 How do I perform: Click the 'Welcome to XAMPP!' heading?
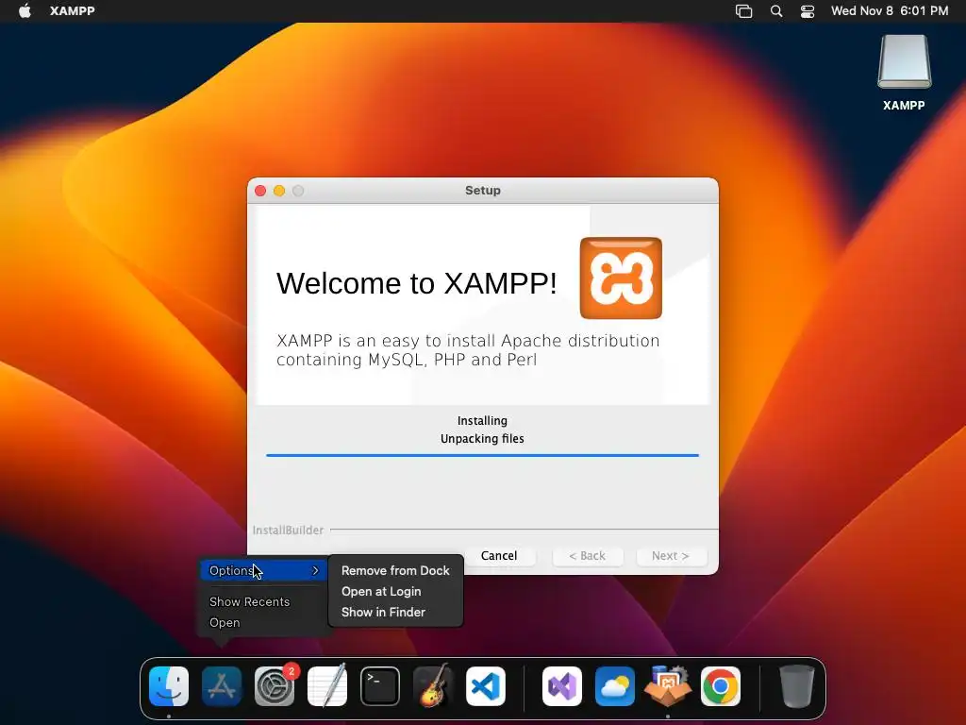416,283
